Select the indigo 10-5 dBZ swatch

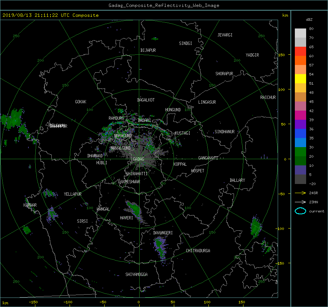(300, 170)
